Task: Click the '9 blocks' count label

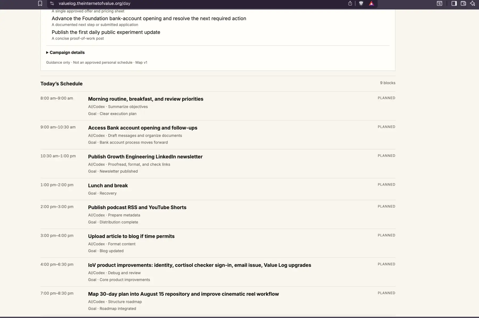Action: tap(388, 83)
